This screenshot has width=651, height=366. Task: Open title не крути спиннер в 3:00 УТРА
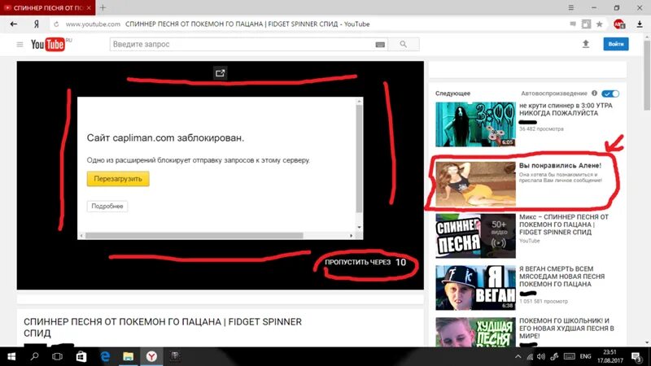tap(566, 110)
